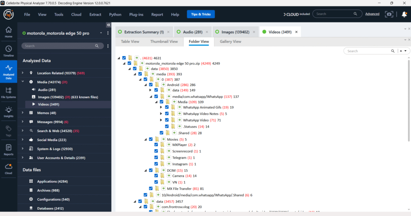Expand the WhatsApp Animated Gifs folder
Image resolution: width=411 pixels, height=216 pixels.
[x=161, y=107]
